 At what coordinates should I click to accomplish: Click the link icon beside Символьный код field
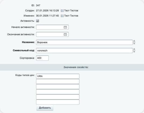pyautogui.click(x=134, y=50)
